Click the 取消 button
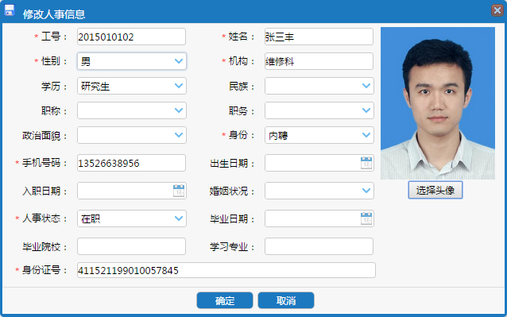This screenshot has height=317, width=507. click(286, 300)
